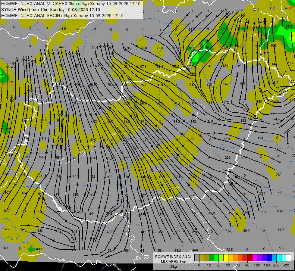Click the ECMWF-INDEX-ANAL SBCIN title line
The height and width of the screenshot is (271, 295).
point(62,16)
